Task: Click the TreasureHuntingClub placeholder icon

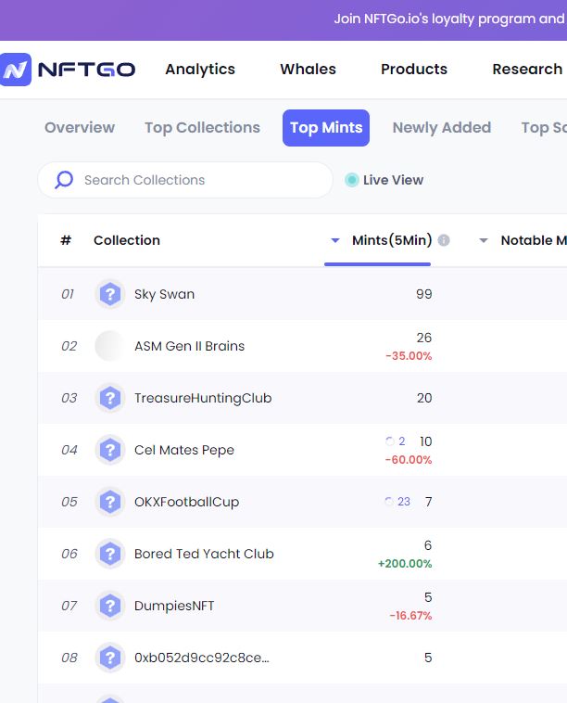Action: click(x=109, y=398)
